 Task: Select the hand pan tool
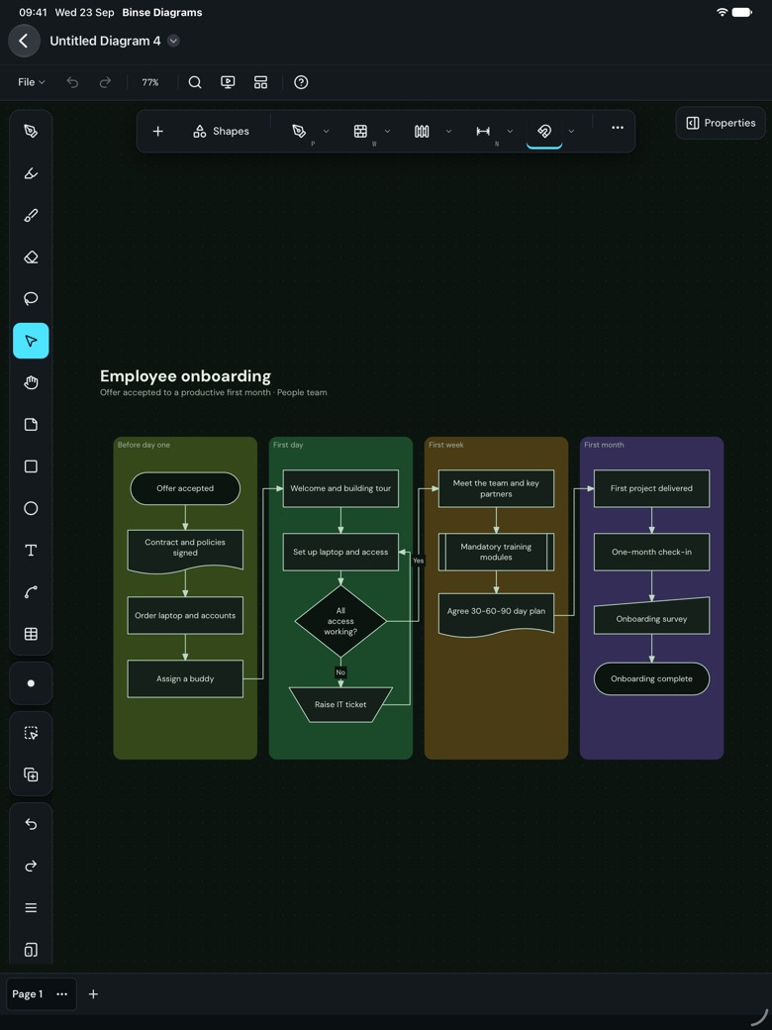click(31, 383)
